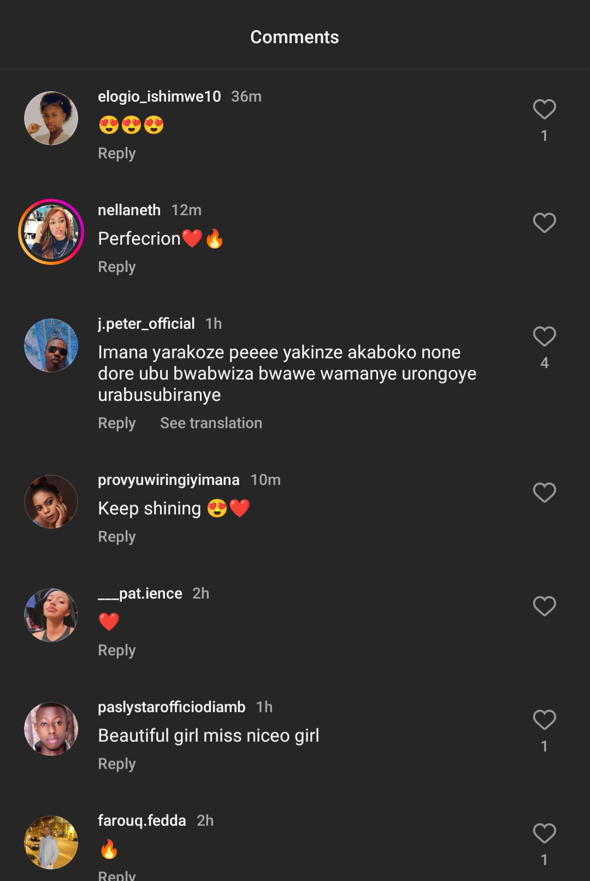
Task: Open farouq.fedda's profile picture
Action: click(51, 842)
